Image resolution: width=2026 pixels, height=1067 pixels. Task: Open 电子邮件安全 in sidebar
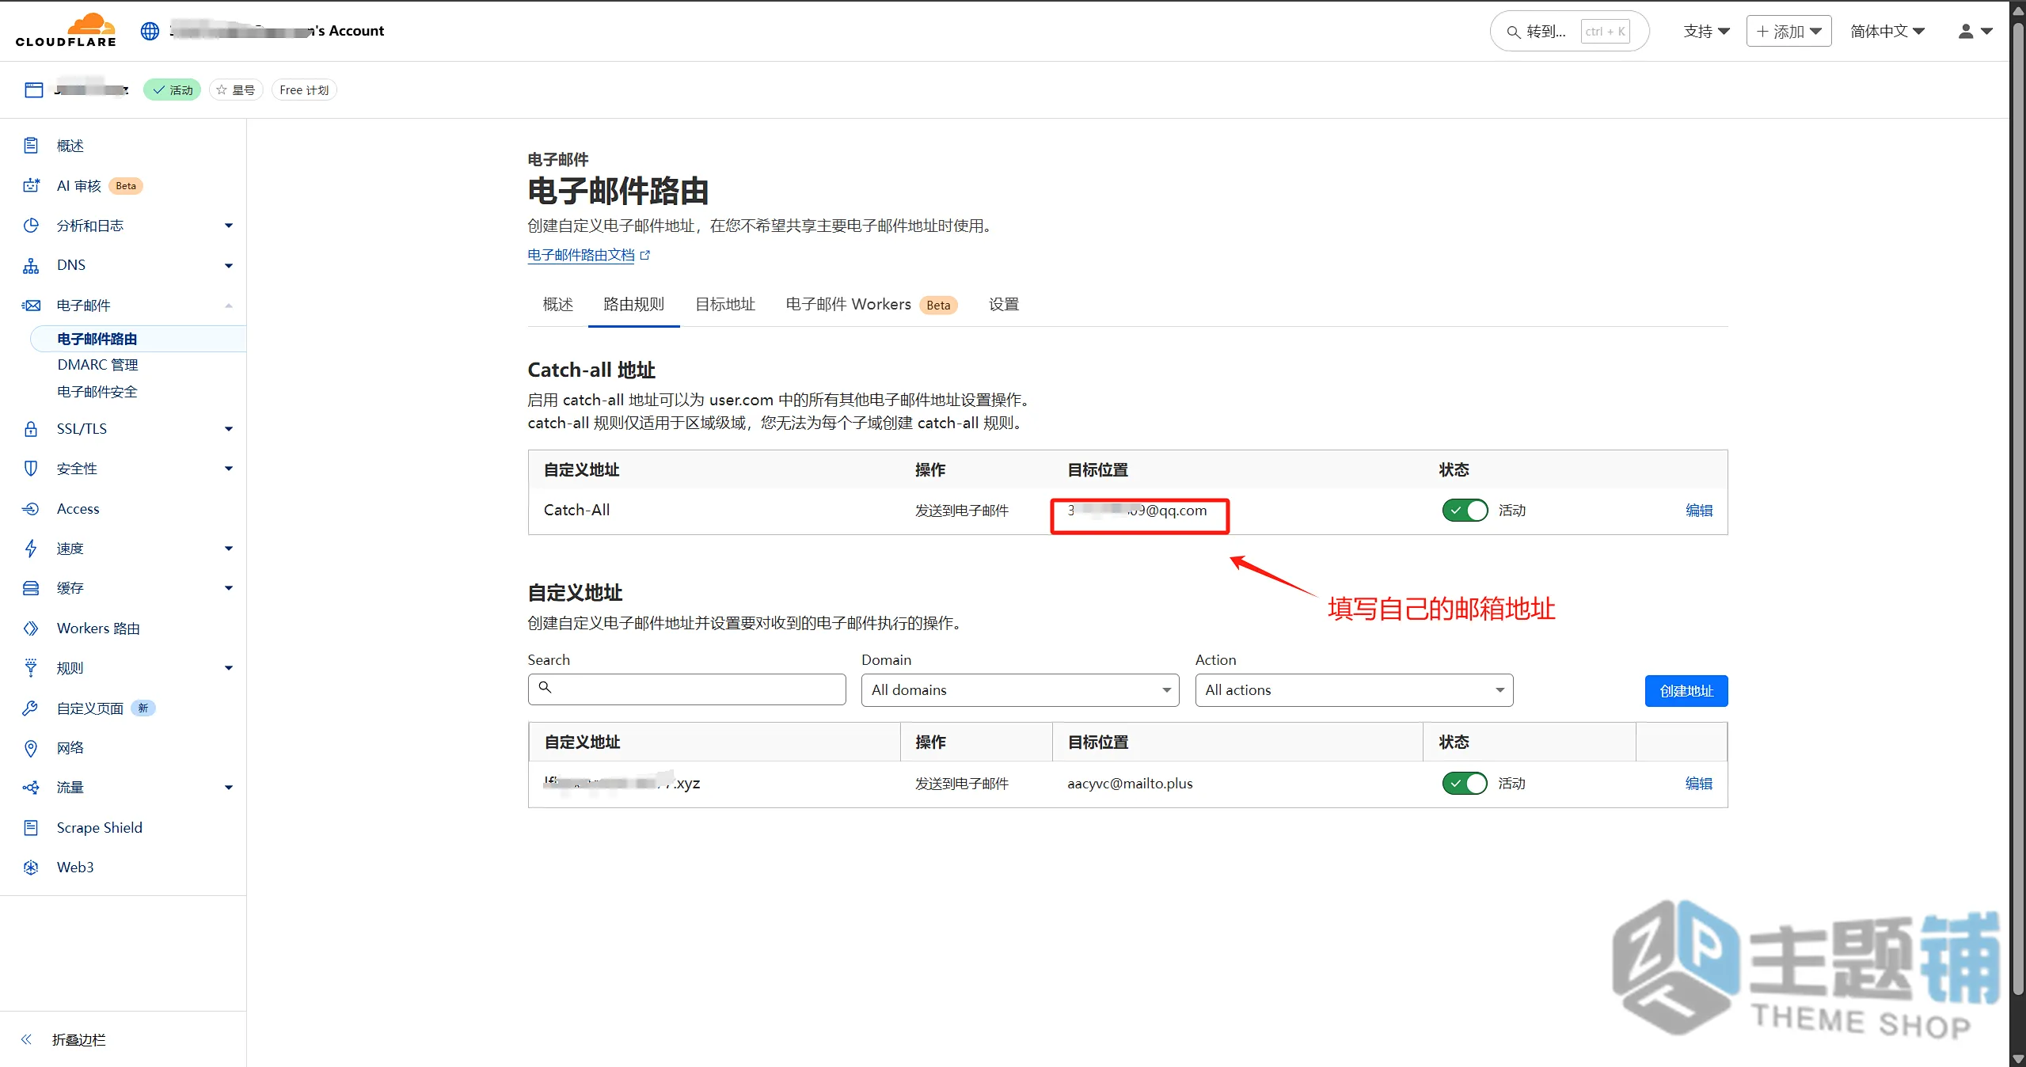coord(97,392)
